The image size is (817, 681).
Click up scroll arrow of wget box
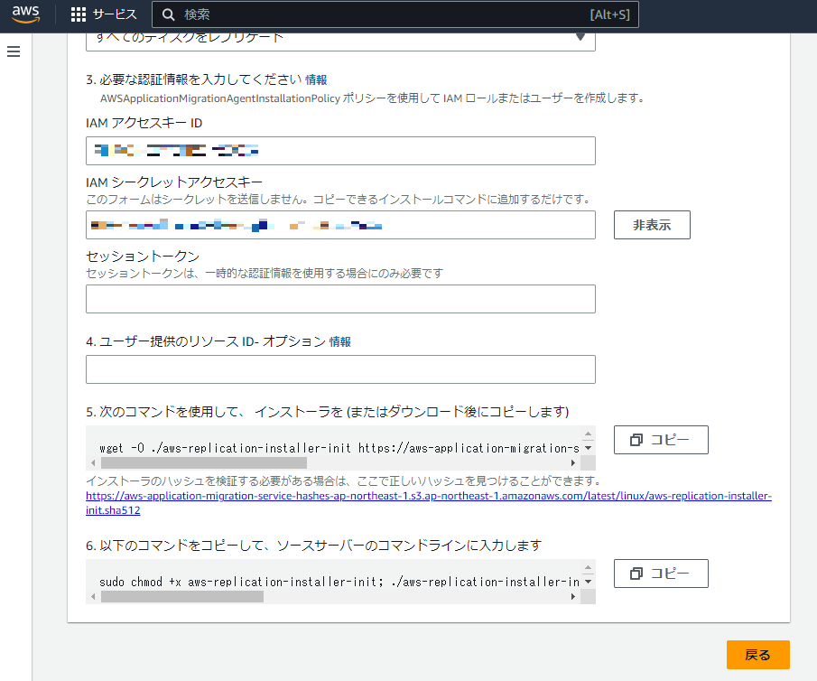pyautogui.click(x=589, y=434)
